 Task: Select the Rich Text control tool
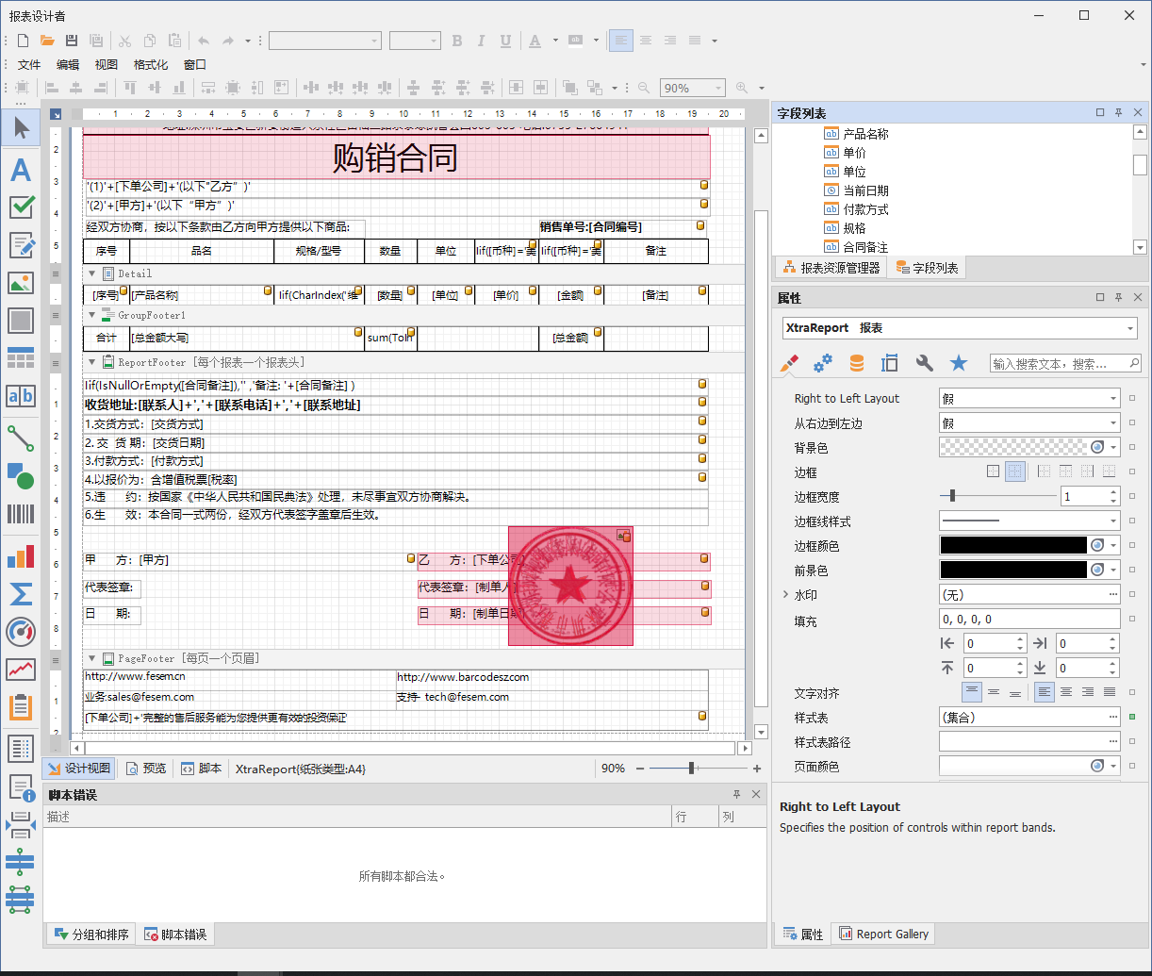20,244
